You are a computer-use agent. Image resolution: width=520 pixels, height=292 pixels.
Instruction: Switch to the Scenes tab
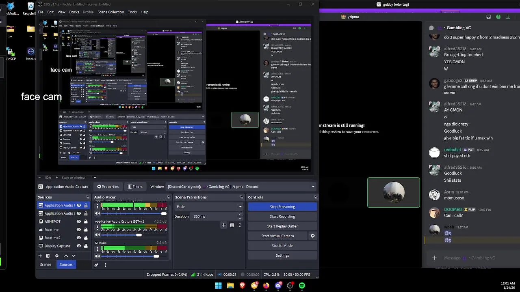tap(45, 264)
